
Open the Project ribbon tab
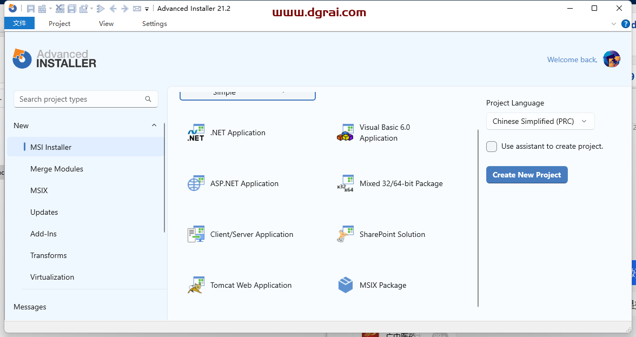coord(59,23)
